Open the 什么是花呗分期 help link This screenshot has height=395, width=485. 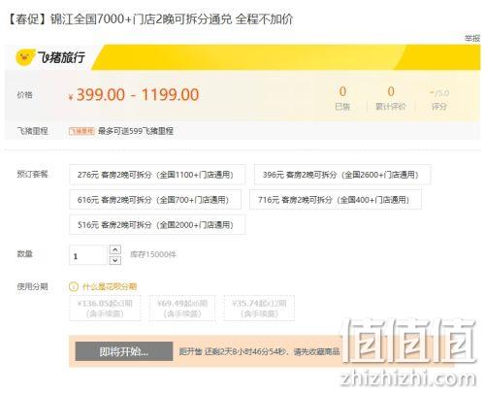click(x=110, y=286)
